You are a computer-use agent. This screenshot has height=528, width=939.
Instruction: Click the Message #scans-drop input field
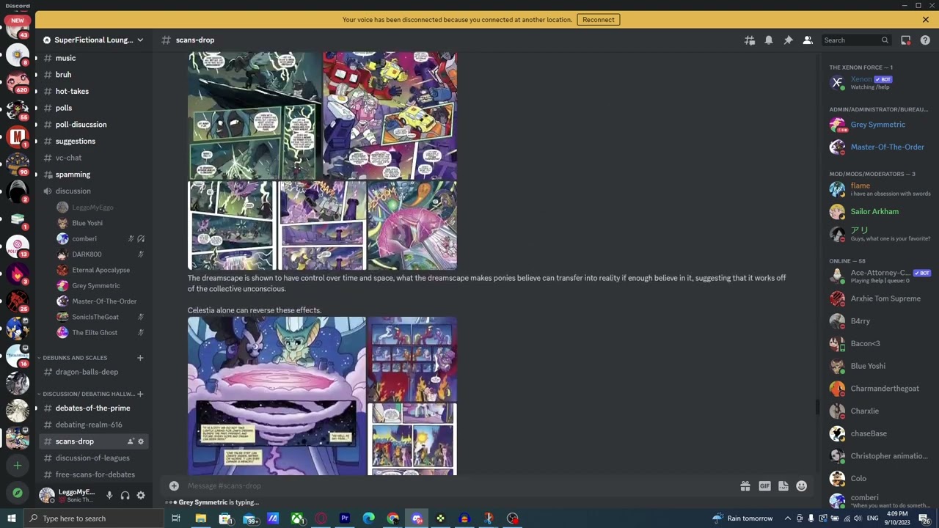[458, 486]
